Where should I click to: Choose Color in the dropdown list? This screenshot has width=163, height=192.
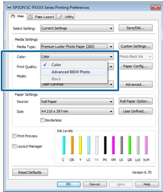click(74, 65)
